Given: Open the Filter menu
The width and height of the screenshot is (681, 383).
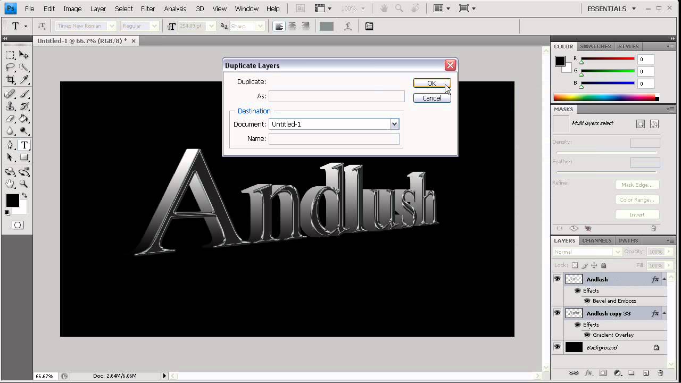Looking at the screenshot, I should pos(148,9).
